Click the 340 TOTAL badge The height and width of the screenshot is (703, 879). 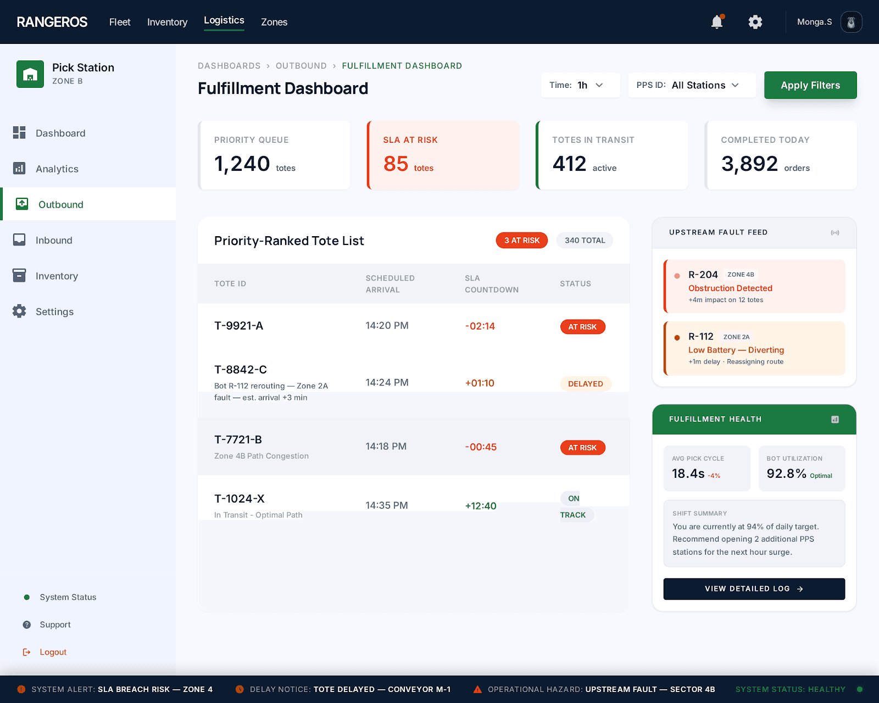point(585,241)
